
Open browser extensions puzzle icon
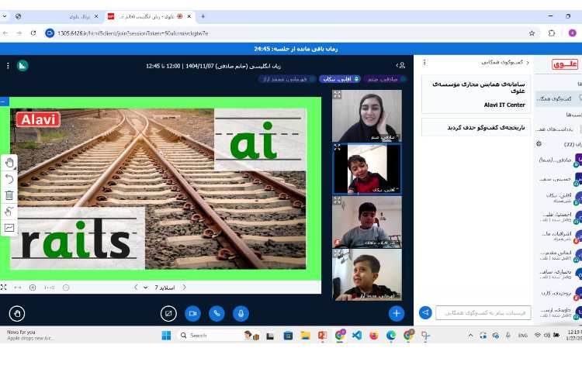click(x=552, y=33)
